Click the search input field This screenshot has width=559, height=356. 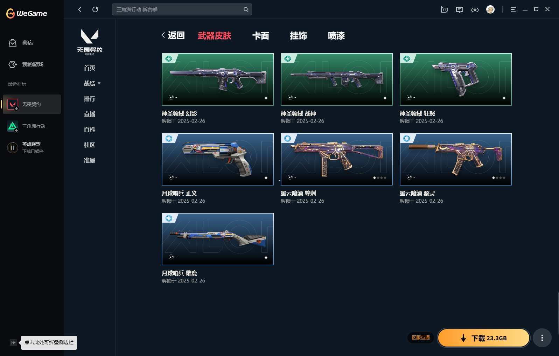point(178,9)
